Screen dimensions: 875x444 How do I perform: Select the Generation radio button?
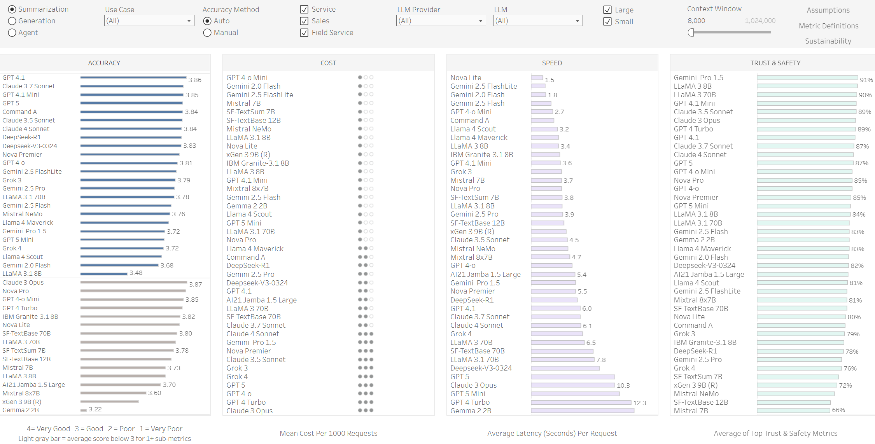pos(12,21)
